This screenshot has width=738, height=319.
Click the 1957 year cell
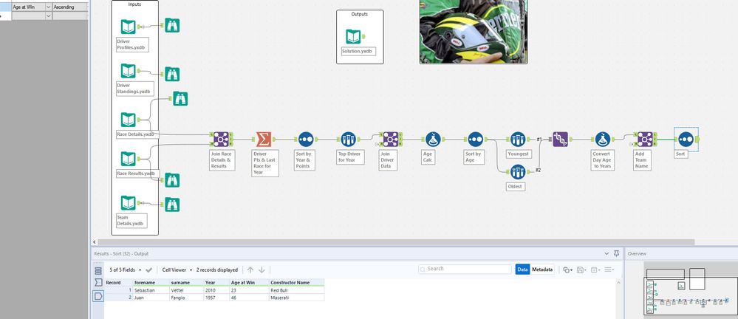216,298
